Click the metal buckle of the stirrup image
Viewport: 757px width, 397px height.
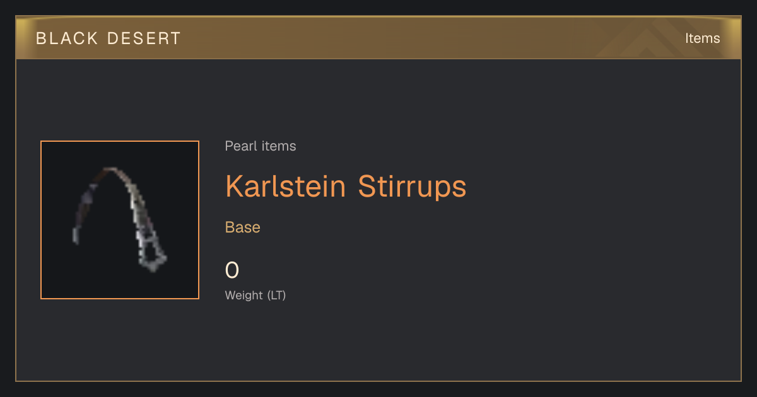pyautogui.click(x=151, y=253)
